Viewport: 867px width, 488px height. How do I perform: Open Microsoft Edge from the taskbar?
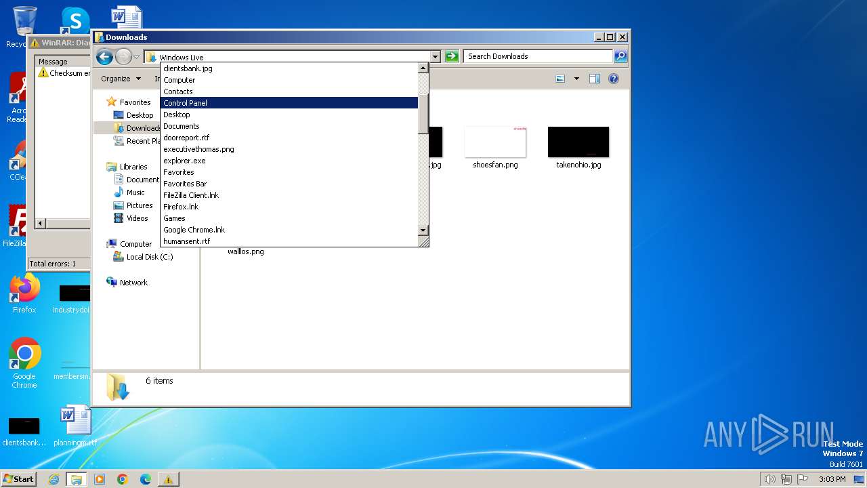(x=146, y=479)
